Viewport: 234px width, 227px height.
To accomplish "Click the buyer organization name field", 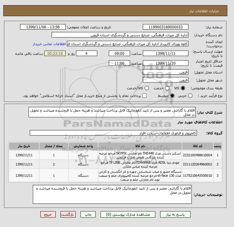I will tap(120, 35).
